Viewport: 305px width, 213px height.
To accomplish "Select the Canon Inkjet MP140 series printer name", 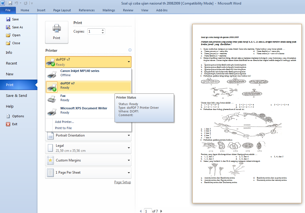I will 80,71.
